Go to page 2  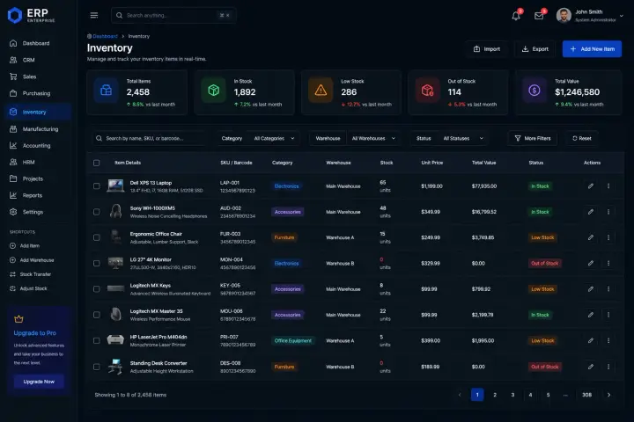(x=495, y=395)
